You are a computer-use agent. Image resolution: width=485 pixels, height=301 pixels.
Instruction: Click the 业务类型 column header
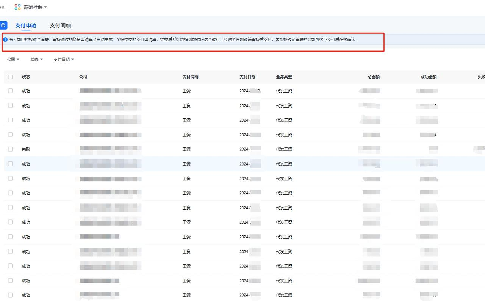pyautogui.click(x=284, y=77)
